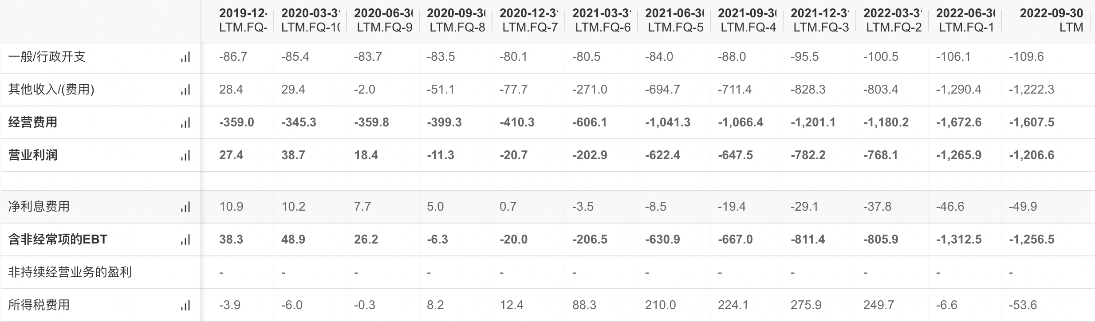Select the 2019-12 LTM column header
Viewport: 1095px width, 322px height.
point(243,20)
